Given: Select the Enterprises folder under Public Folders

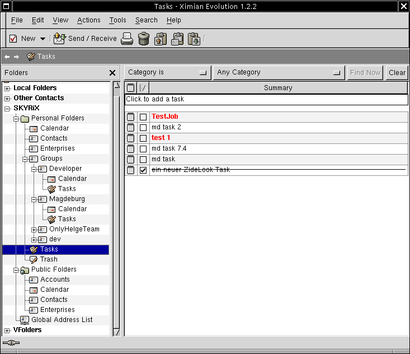Looking at the screenshot, I should point(58,310).
